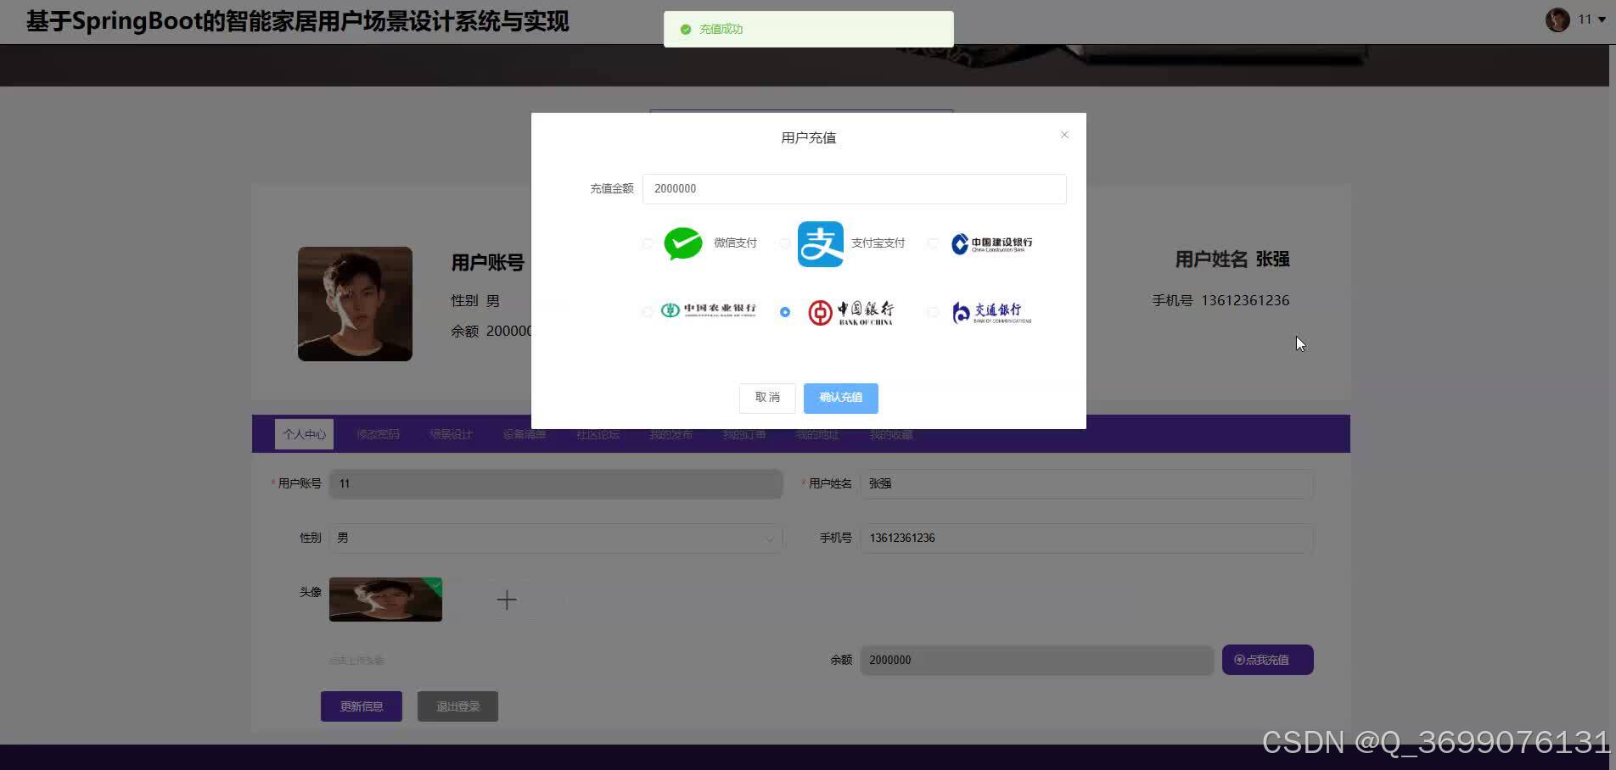Click the 退出登录 button
Image resolution: width=1616 pixels, height=770 pixels.
(x=457, y=706)
